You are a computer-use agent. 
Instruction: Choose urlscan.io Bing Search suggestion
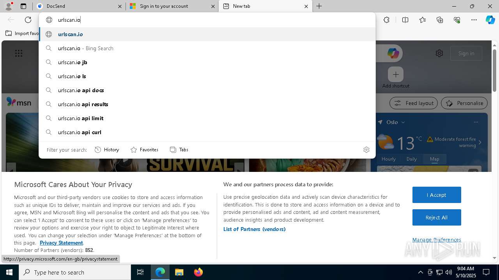click(x=207, y=48)
